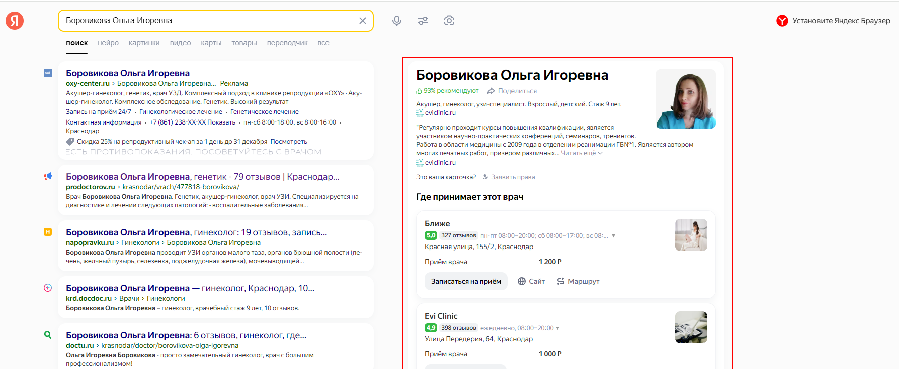
Task: Click the discount tag icon
Action: [x=70, y=142]
